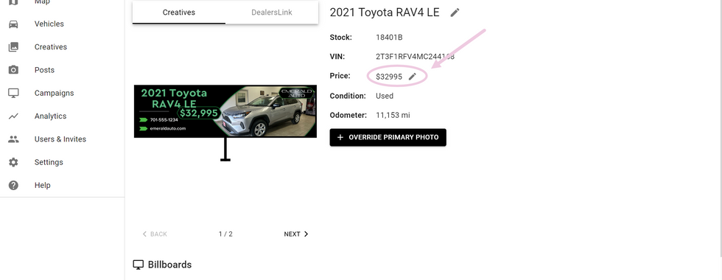Click the question mark Help icon
722x280 pixels.
point(13,185)
